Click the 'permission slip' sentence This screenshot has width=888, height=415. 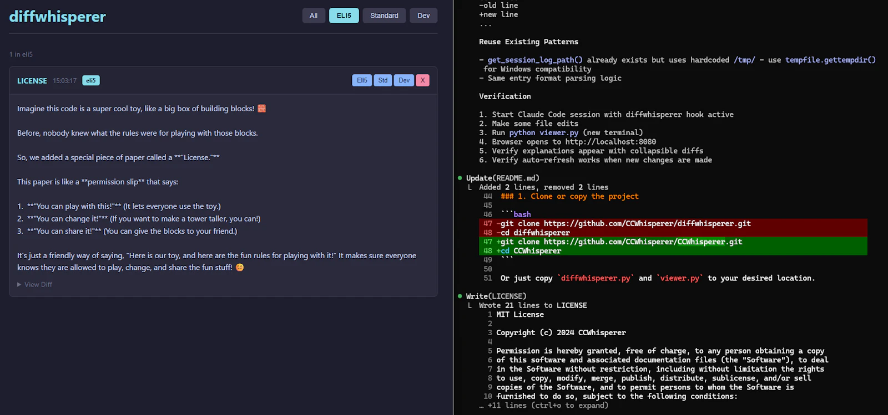(x=98, y=182)
